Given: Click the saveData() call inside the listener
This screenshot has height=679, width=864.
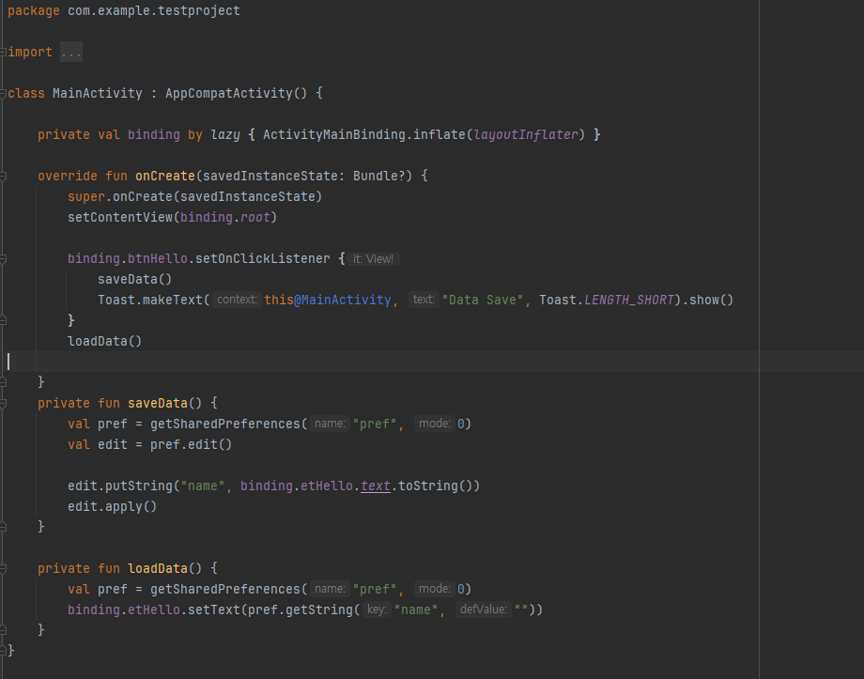Looking at the screenshot, I should 135,280.
